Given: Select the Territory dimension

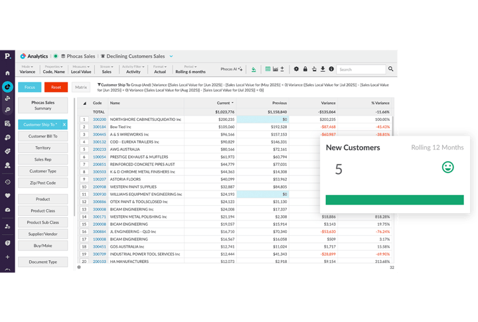Looking at the screenshot, I should (x=43, y=148).
